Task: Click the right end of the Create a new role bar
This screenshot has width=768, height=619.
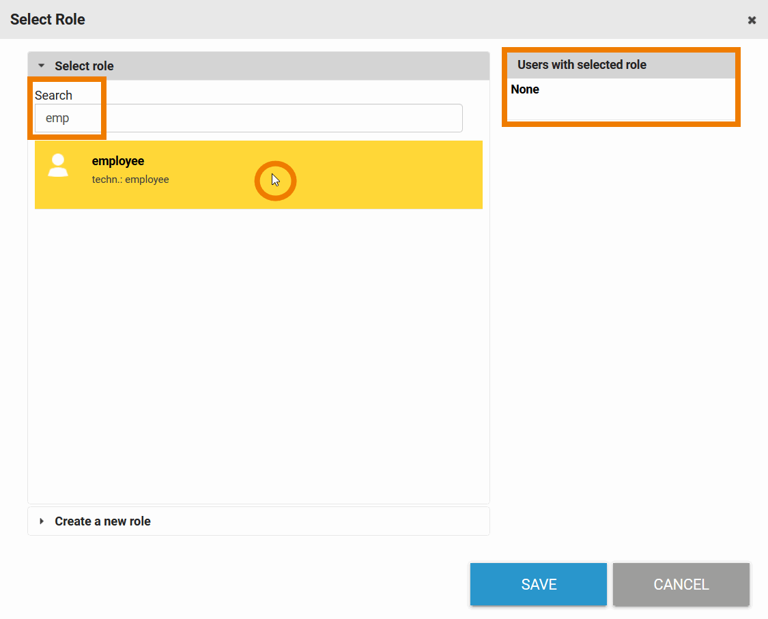Action: click(x=464, y=521)
